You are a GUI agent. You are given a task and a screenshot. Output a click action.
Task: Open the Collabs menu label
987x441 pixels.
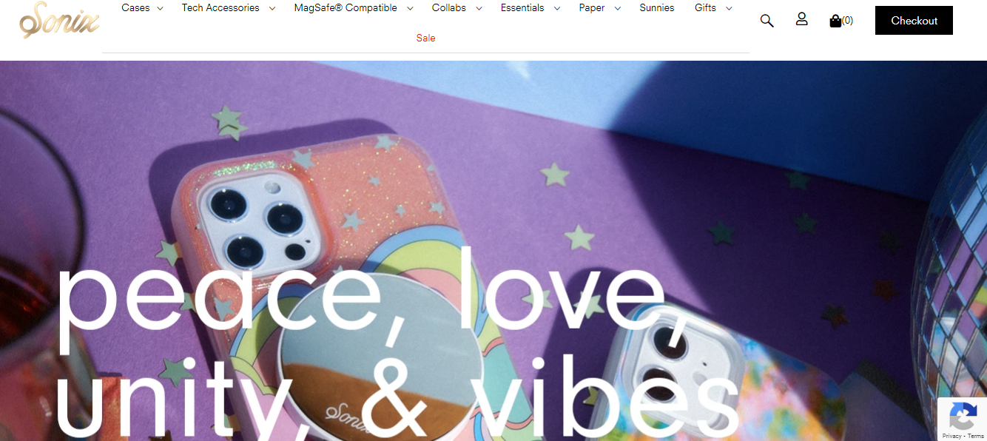point(449,8)
